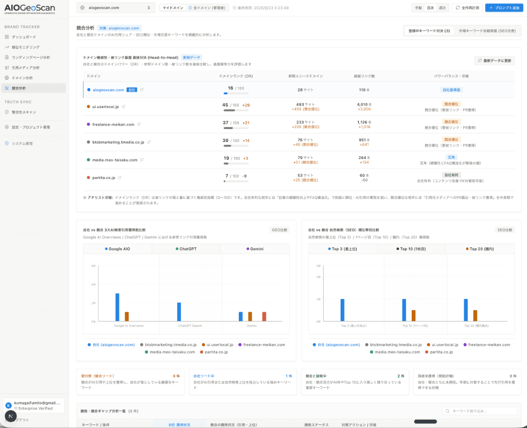This screenshot has height=428, width=527.
Task: Set measurement frequency to 週次
Action: click(442, 8)
